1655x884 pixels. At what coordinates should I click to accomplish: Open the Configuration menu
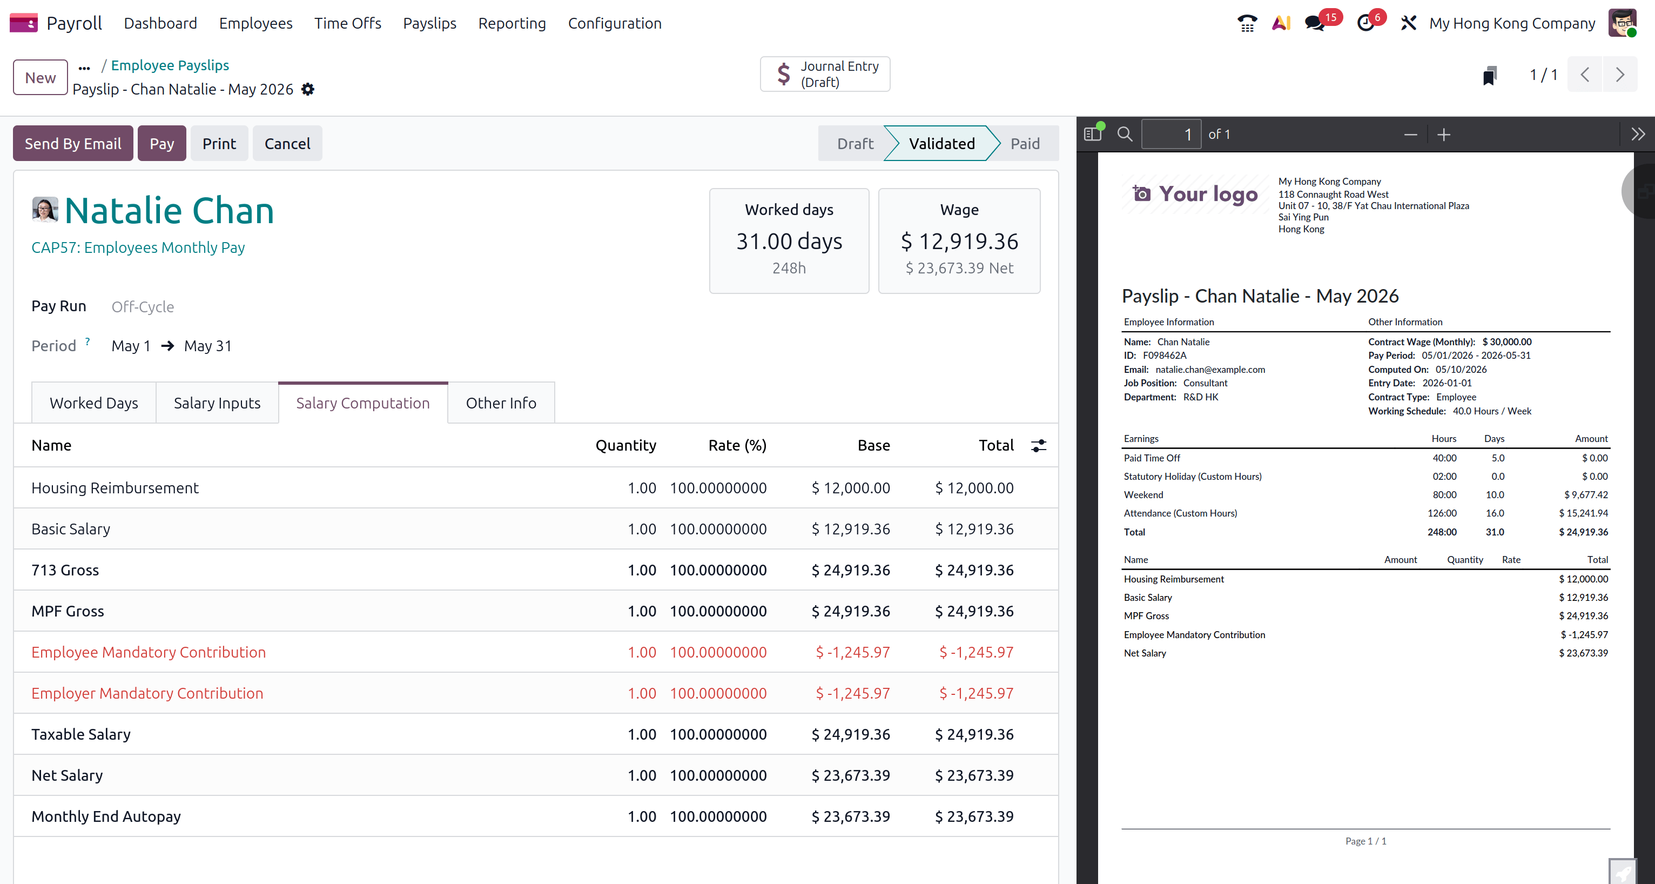point(615,23)
